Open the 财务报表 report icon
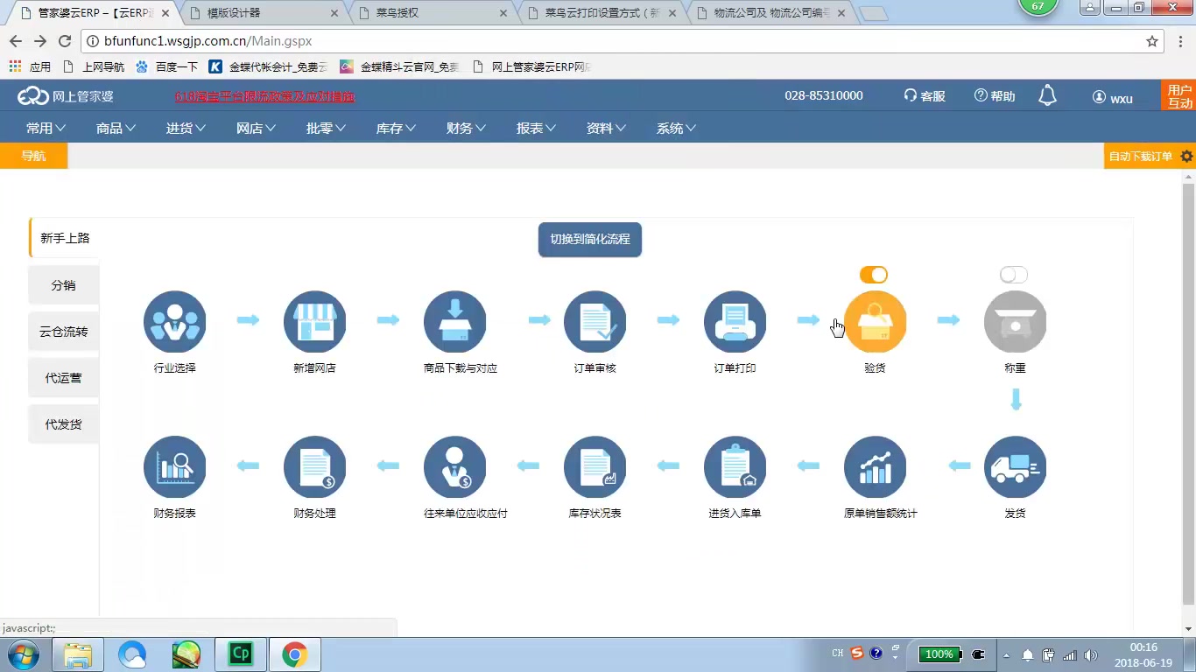This screenshot has width=1196, height=672. (x=174, y=467)
